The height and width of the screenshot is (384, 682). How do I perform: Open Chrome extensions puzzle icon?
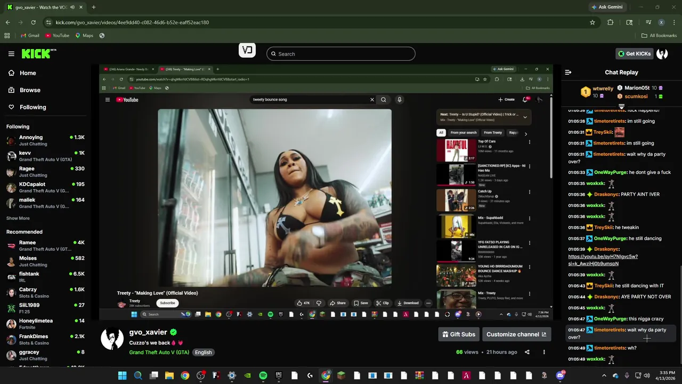tap(611, 22)
